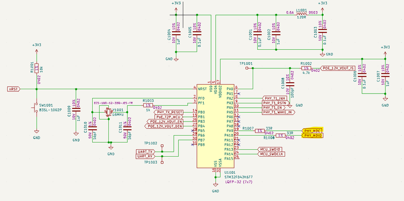Select the R1001 10k pull-up resistor symbol

(36, 67)
